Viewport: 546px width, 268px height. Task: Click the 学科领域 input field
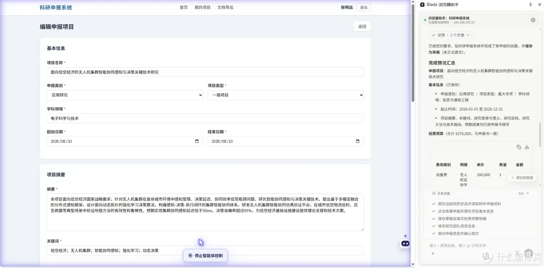click(205, 118)
